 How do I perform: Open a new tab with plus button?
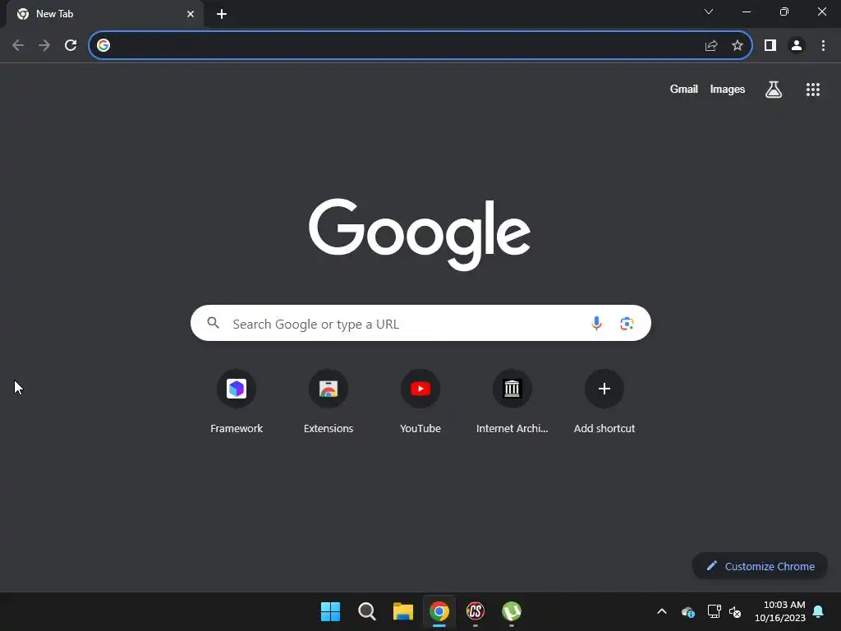coord(222,14)
